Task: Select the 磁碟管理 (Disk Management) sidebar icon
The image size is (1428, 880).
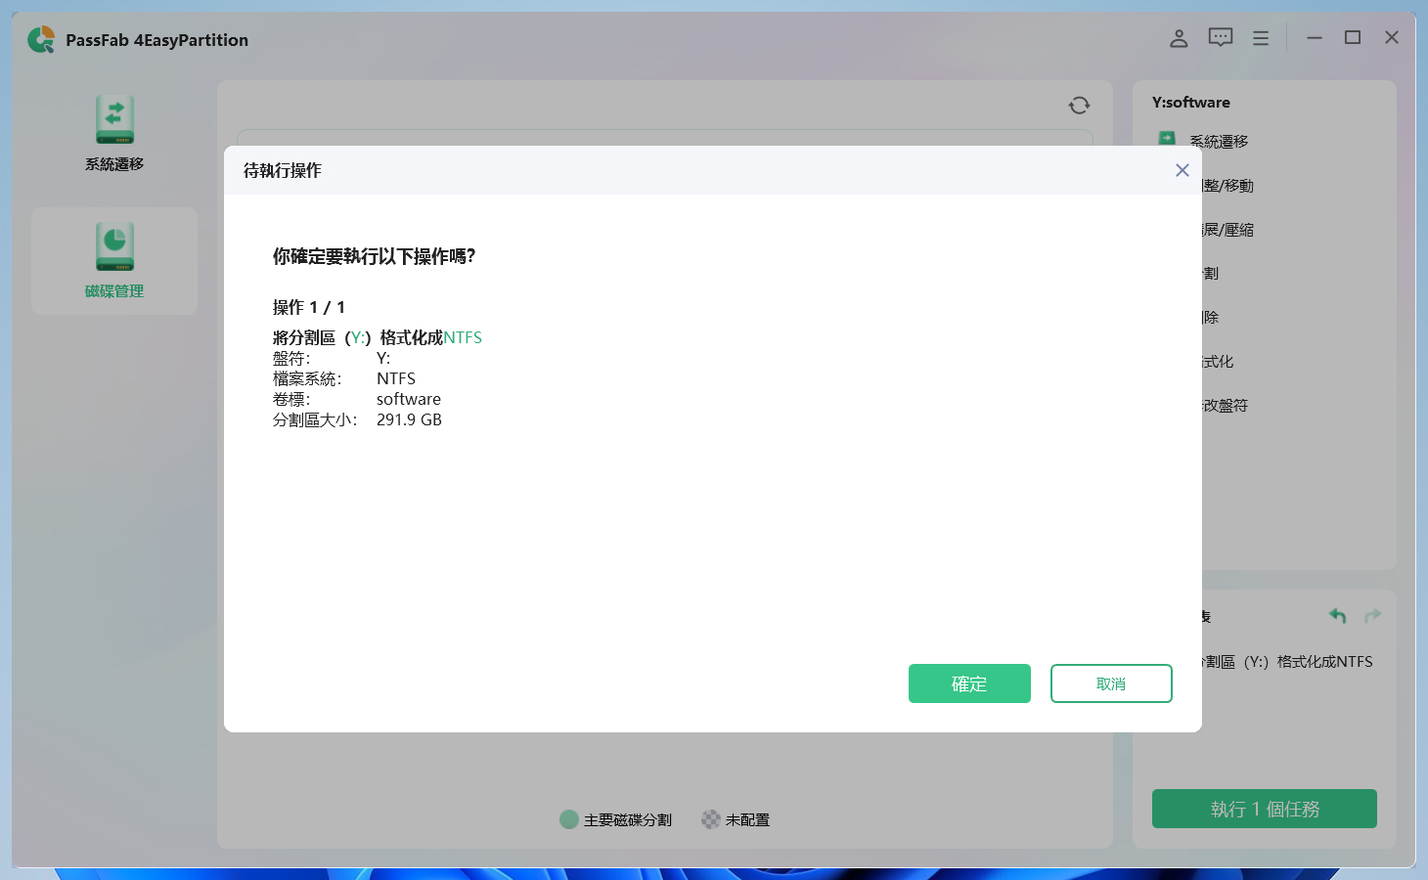Action: coord(113,259)
